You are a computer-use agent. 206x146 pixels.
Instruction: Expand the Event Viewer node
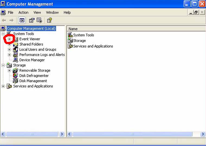(9, 39)
